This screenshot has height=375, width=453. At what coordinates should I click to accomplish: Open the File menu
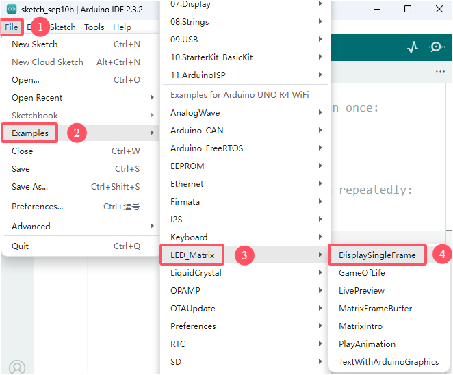coord(12,27)
